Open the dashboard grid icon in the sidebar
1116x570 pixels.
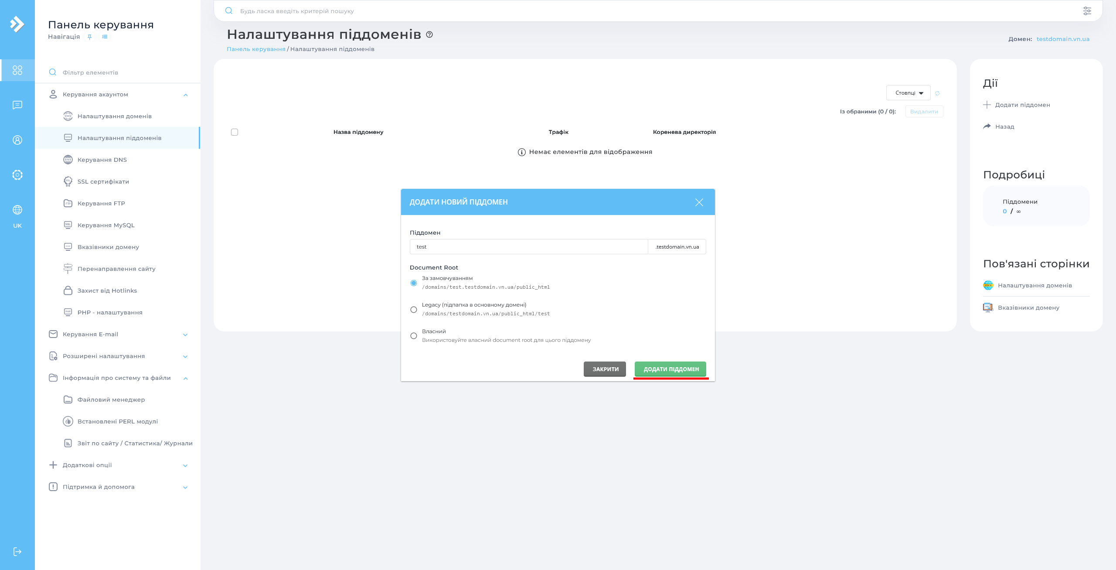pos(17,70)
